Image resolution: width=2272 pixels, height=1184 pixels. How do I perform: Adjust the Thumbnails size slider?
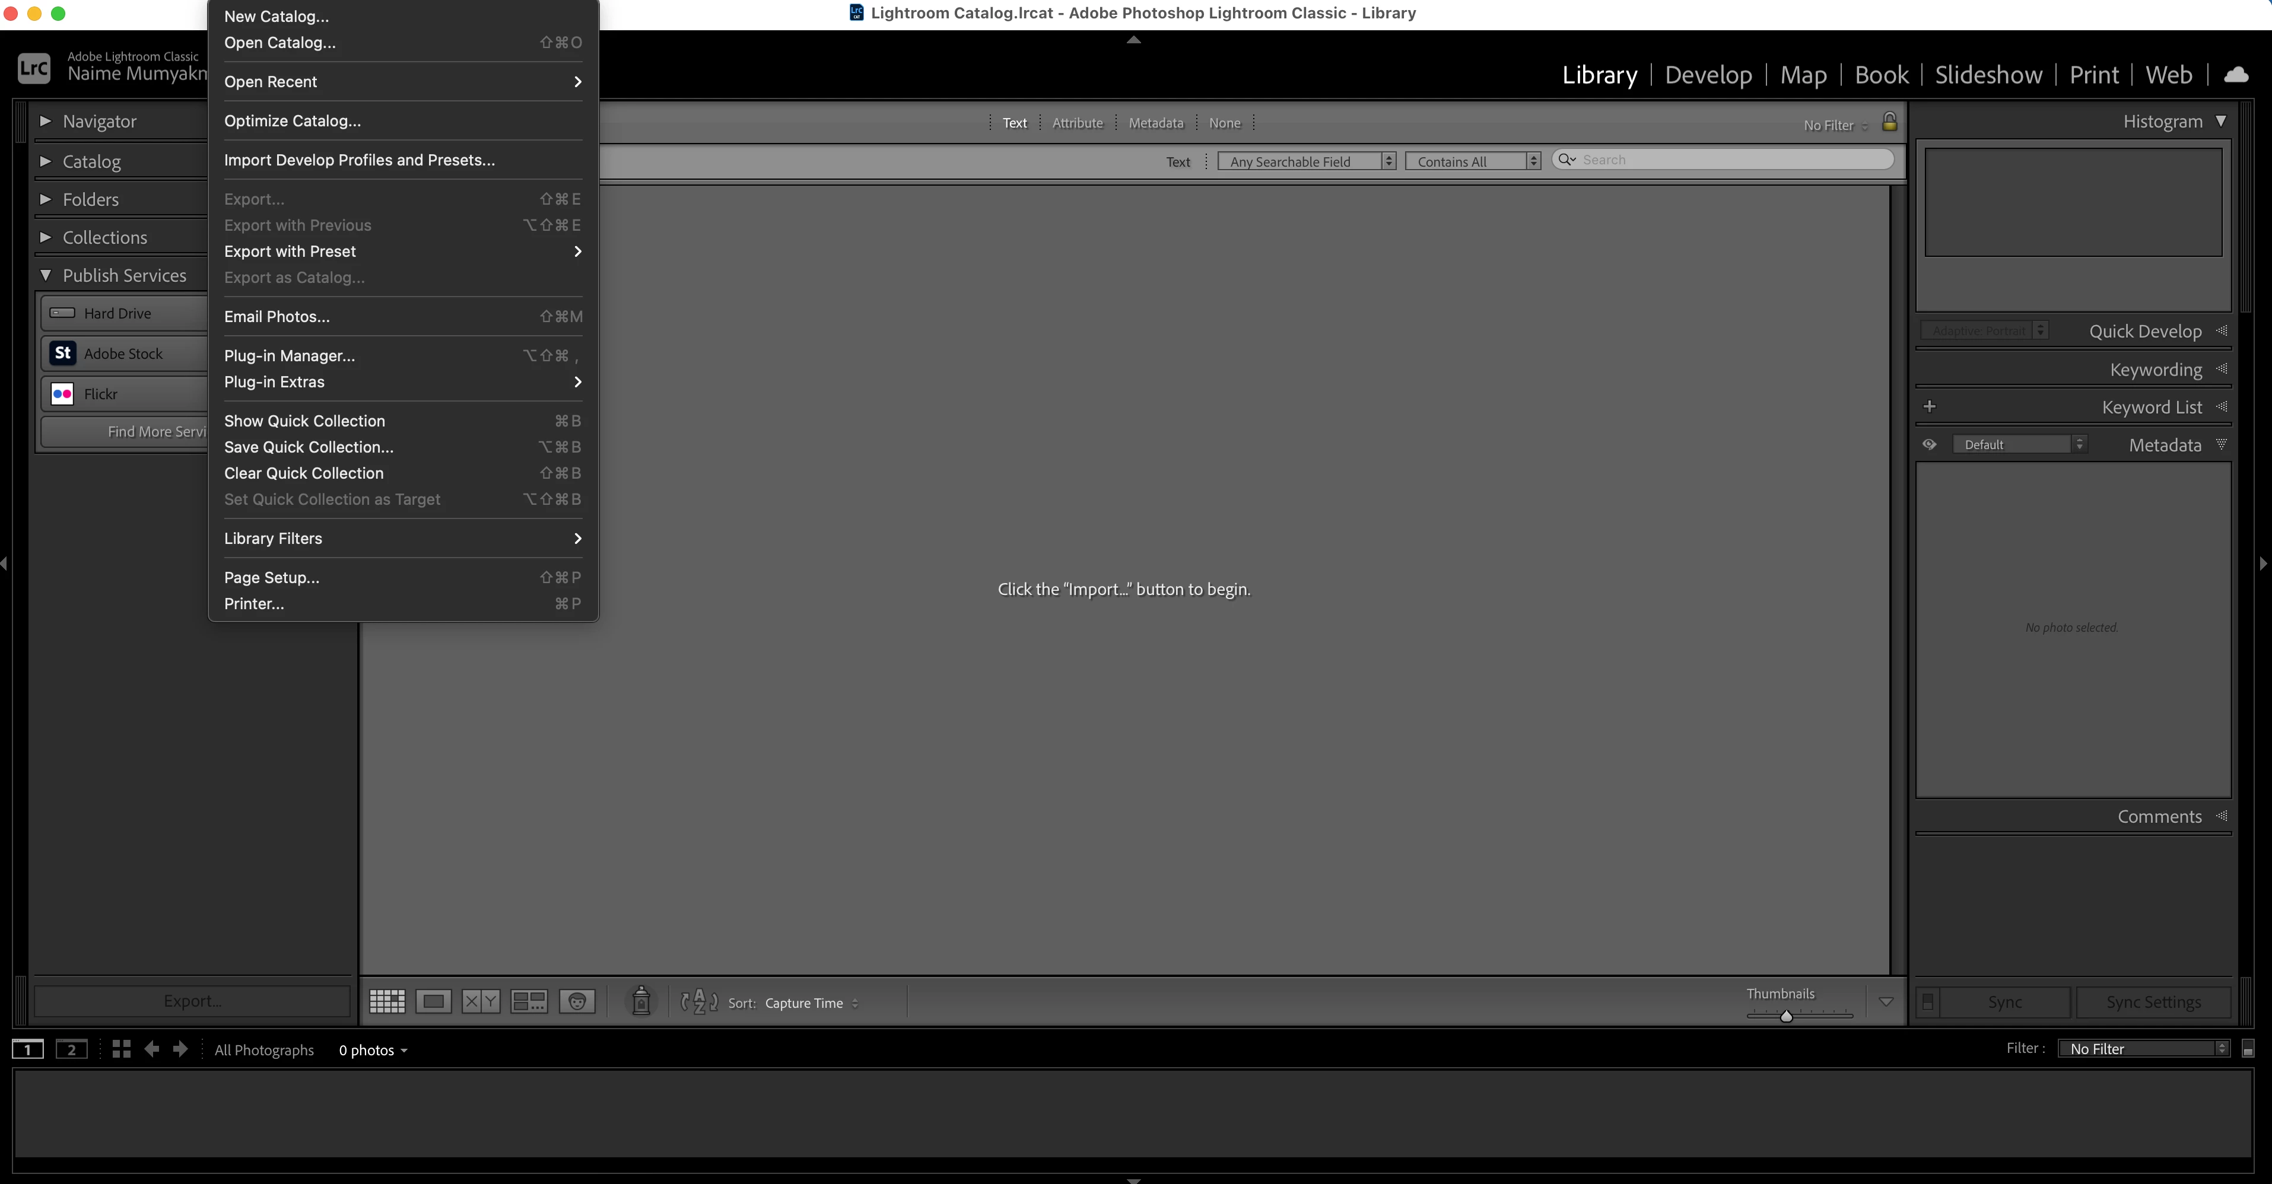coord(1786,1016)
